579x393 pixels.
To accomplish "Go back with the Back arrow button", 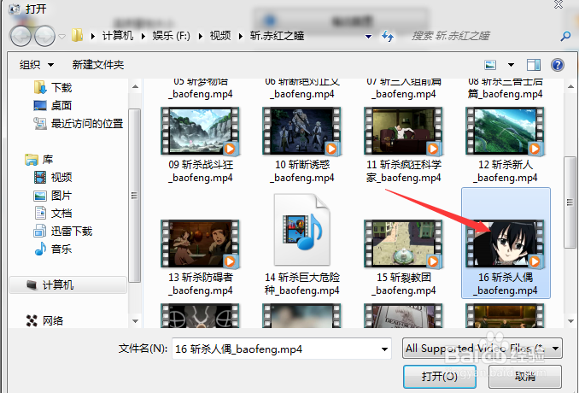I will tap(20, 36).
